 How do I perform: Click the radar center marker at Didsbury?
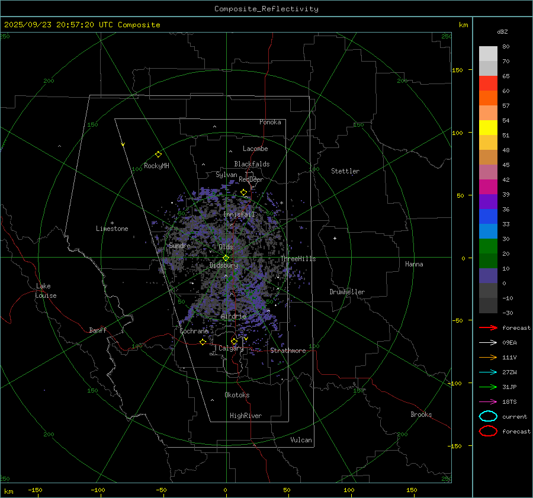click(226, 258)
